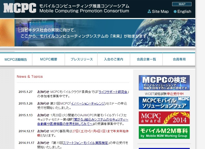Click the hexagon icon beside English
The height and width of the screenshot is (149, 205).
(x=175, y=11)
